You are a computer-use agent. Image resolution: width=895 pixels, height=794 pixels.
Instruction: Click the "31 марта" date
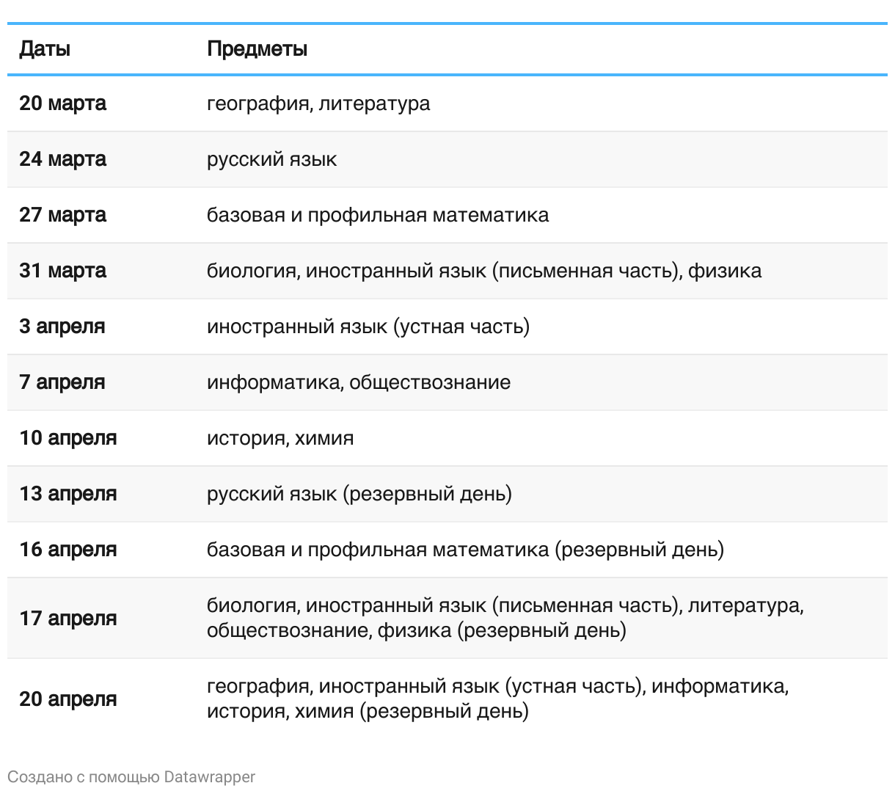[62, 271]
